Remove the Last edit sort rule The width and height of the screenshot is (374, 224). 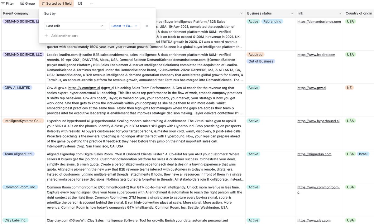click(147, 26)
